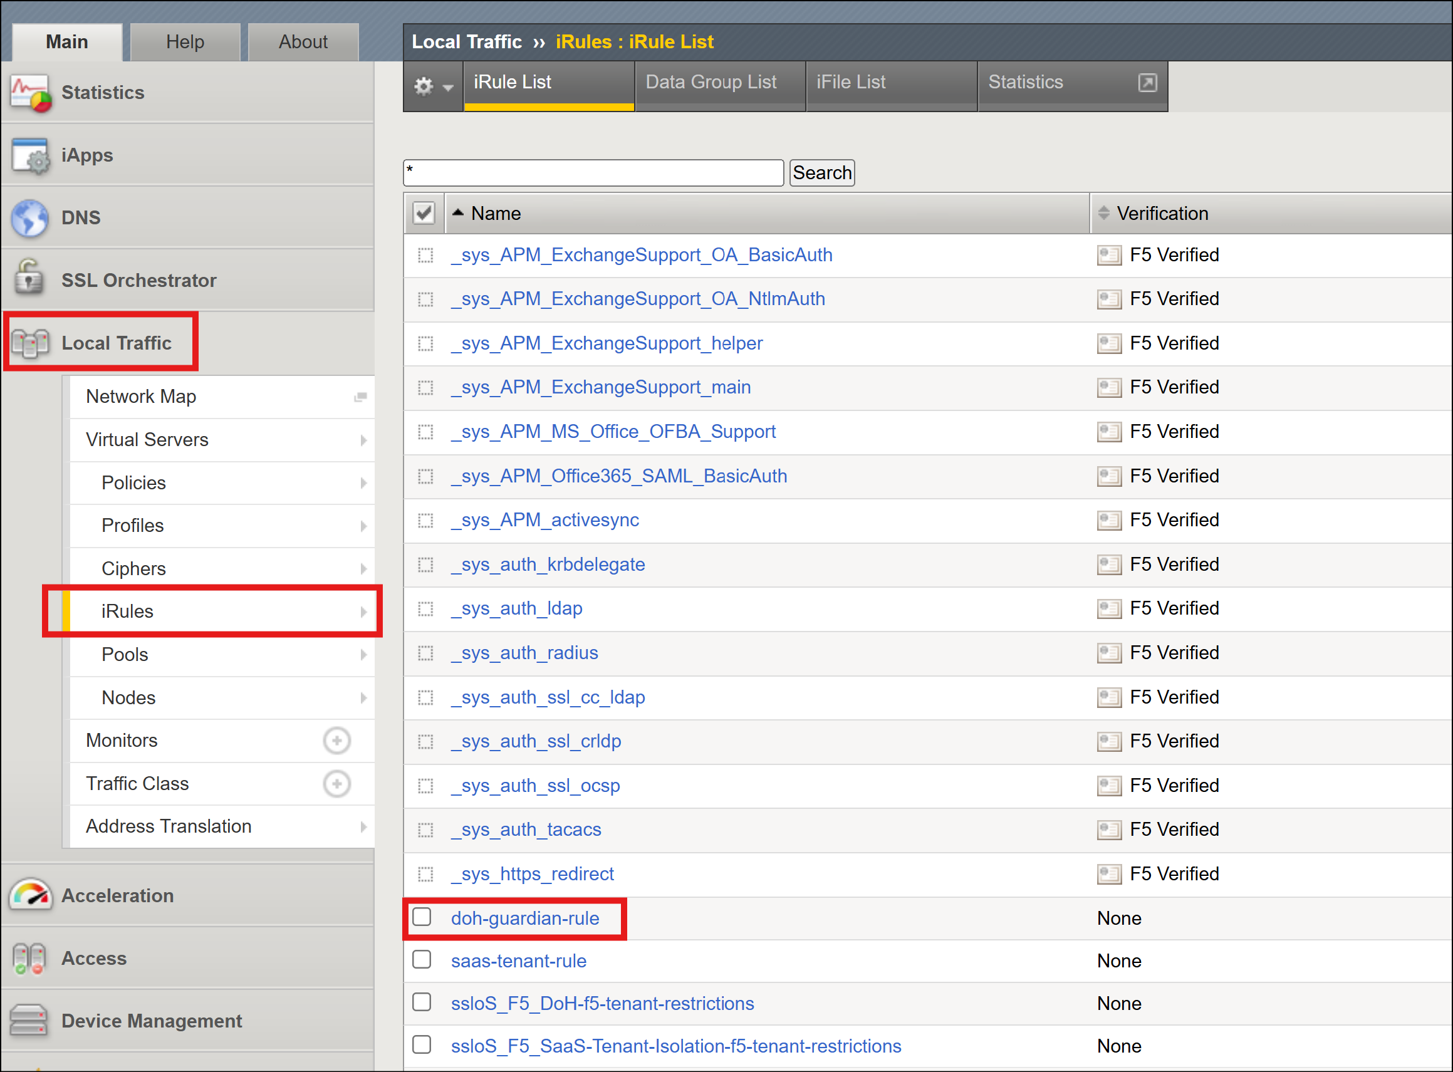Open the doh-guardian-rule iRule link
The width and height of the screenshot is (1453, 1072).
pyautogui.click(x=525, y=918)
